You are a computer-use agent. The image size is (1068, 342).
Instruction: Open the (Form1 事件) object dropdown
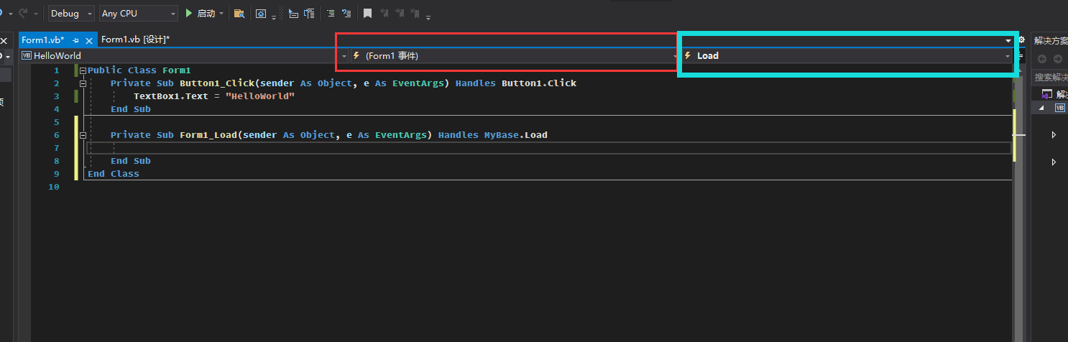point(513,55)
